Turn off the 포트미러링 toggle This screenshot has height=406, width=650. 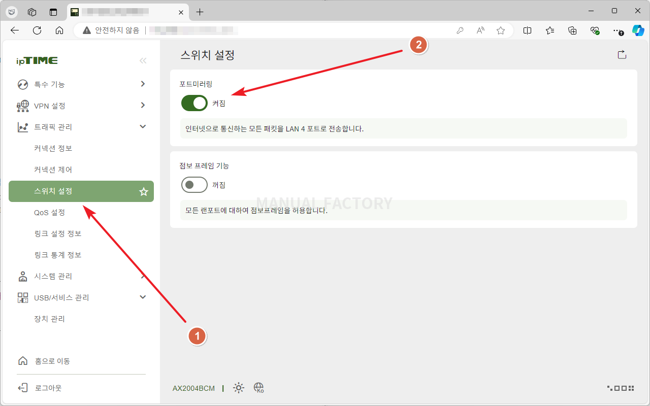pos(194,103)
